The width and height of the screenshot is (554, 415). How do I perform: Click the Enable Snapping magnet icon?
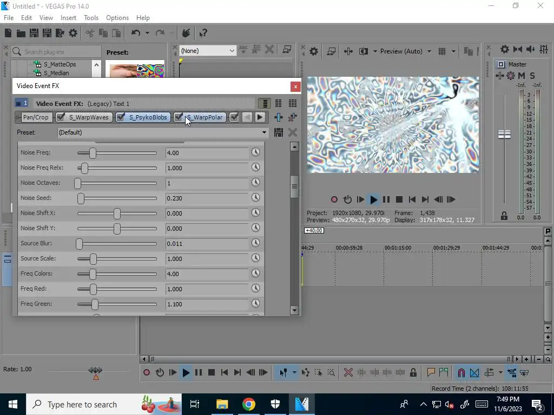(461, 373)
